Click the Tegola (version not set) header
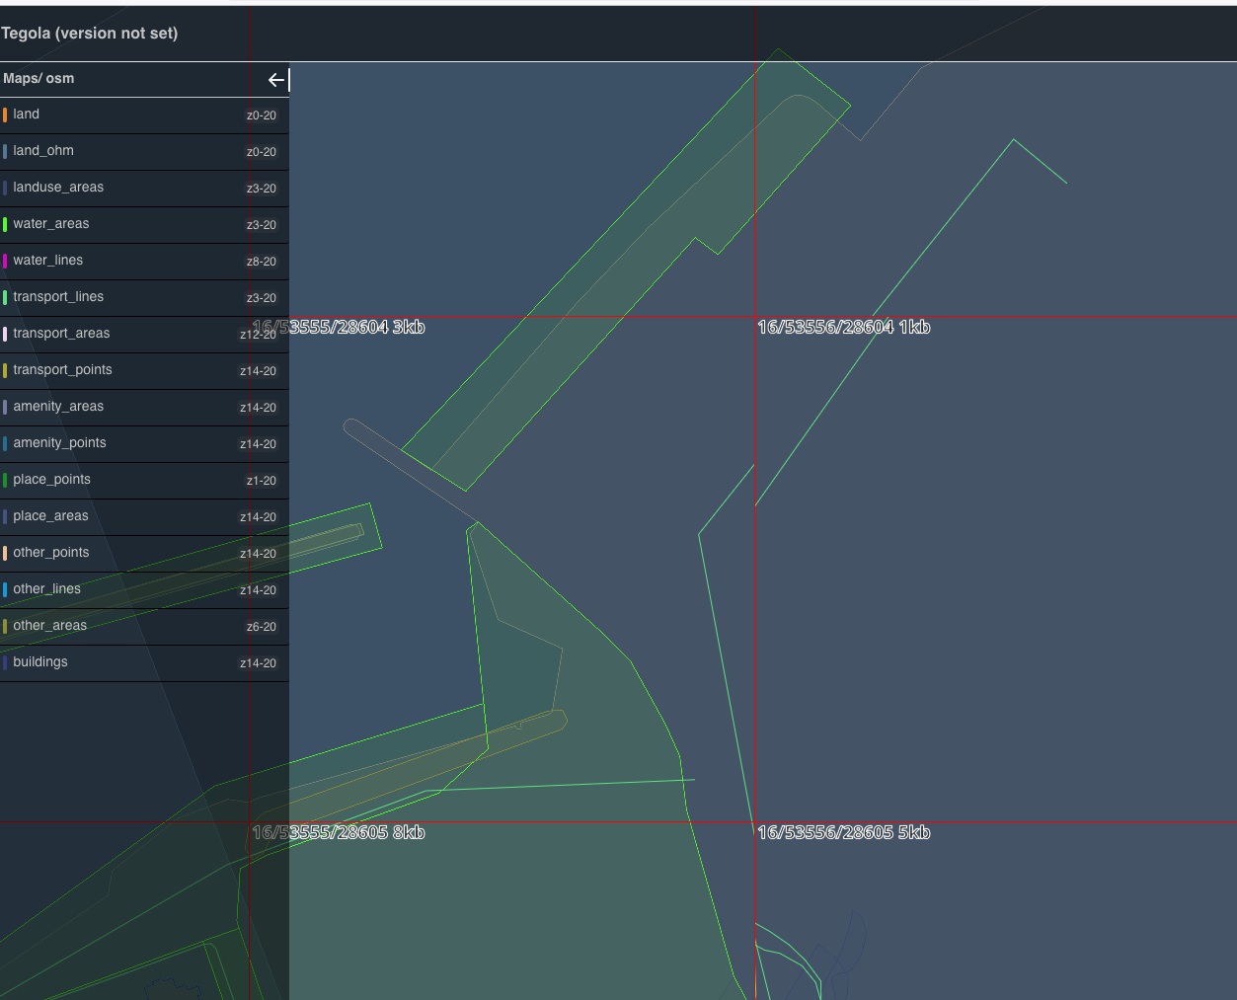The image size is (1237, 1000). click(x=91, y=33)
